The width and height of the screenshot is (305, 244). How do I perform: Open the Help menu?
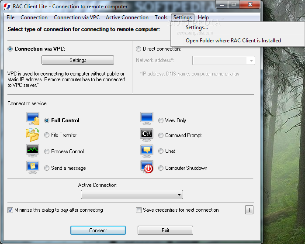(203, 17)
